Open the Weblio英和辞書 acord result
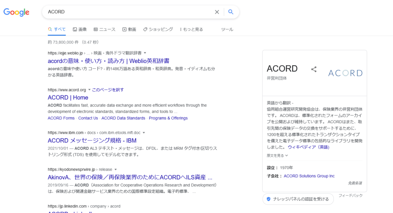The height and width of the screenshot is (213, 393). point(109,61)
